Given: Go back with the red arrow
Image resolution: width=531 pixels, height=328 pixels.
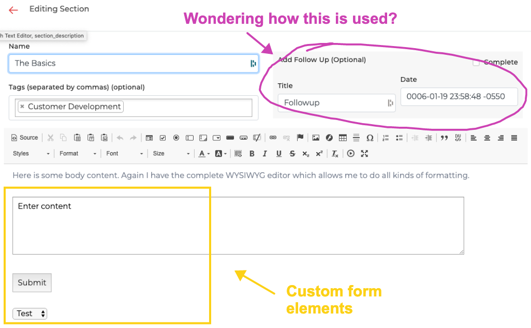Looking at the screenshot, I should pyautogui.click(x=13, y=10).
